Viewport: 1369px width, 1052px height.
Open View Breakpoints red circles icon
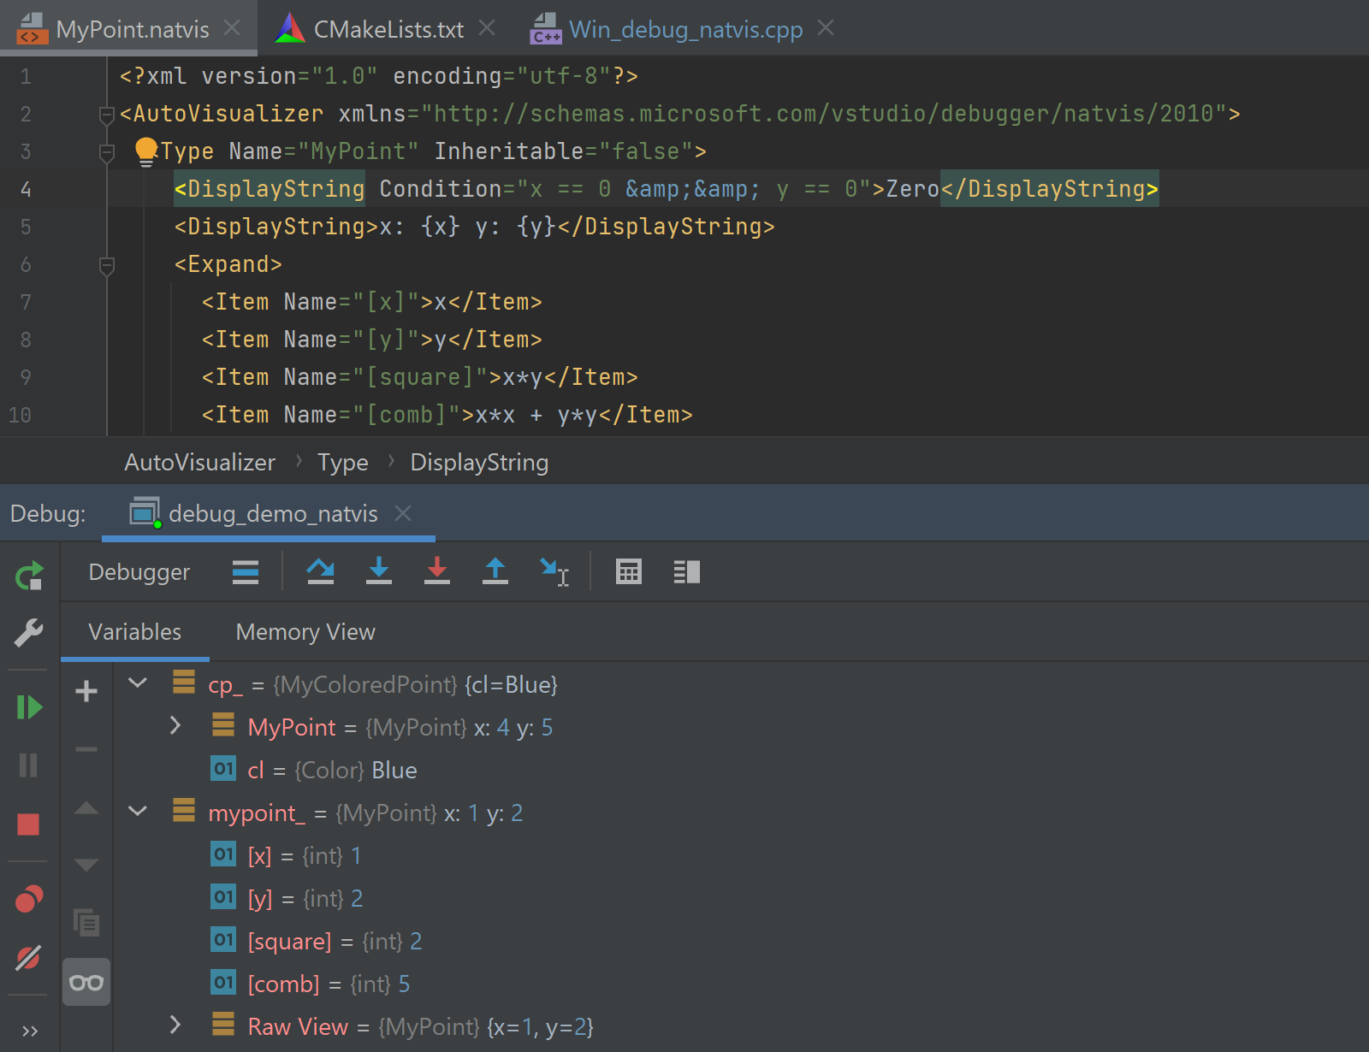coord(29,899)
